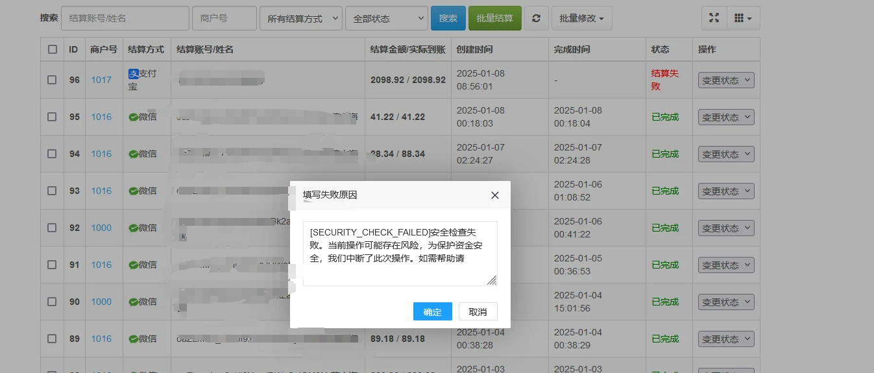Open the column grid view icon menu
This screenshot has width=874, height=373.
pyautogui.click(x=743, y=18)
